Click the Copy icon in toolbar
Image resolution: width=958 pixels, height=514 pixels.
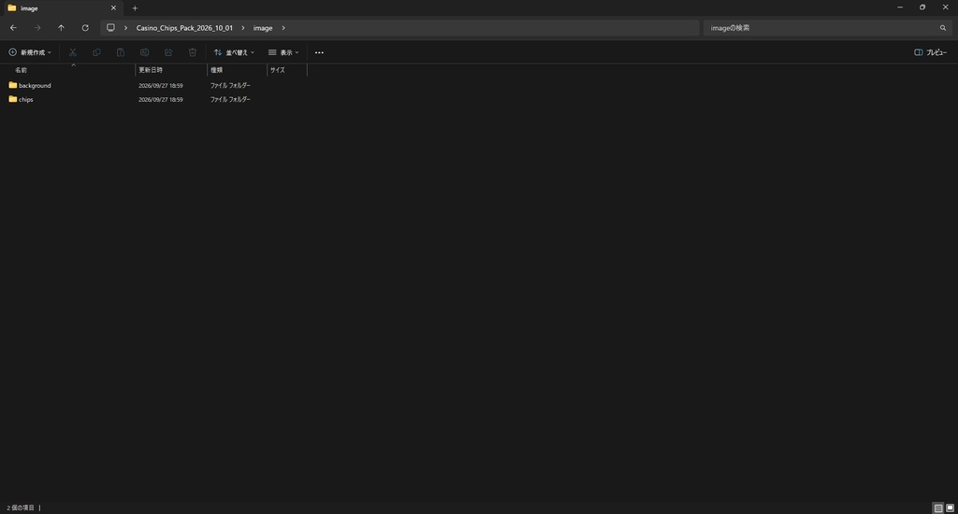tap(96, 52)
